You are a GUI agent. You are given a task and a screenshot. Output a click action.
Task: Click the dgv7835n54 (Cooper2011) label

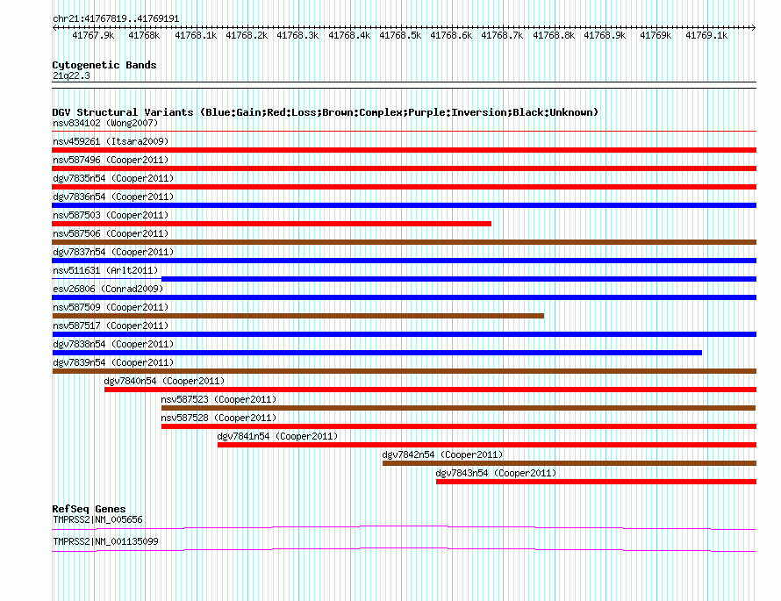tap(113, 178)
